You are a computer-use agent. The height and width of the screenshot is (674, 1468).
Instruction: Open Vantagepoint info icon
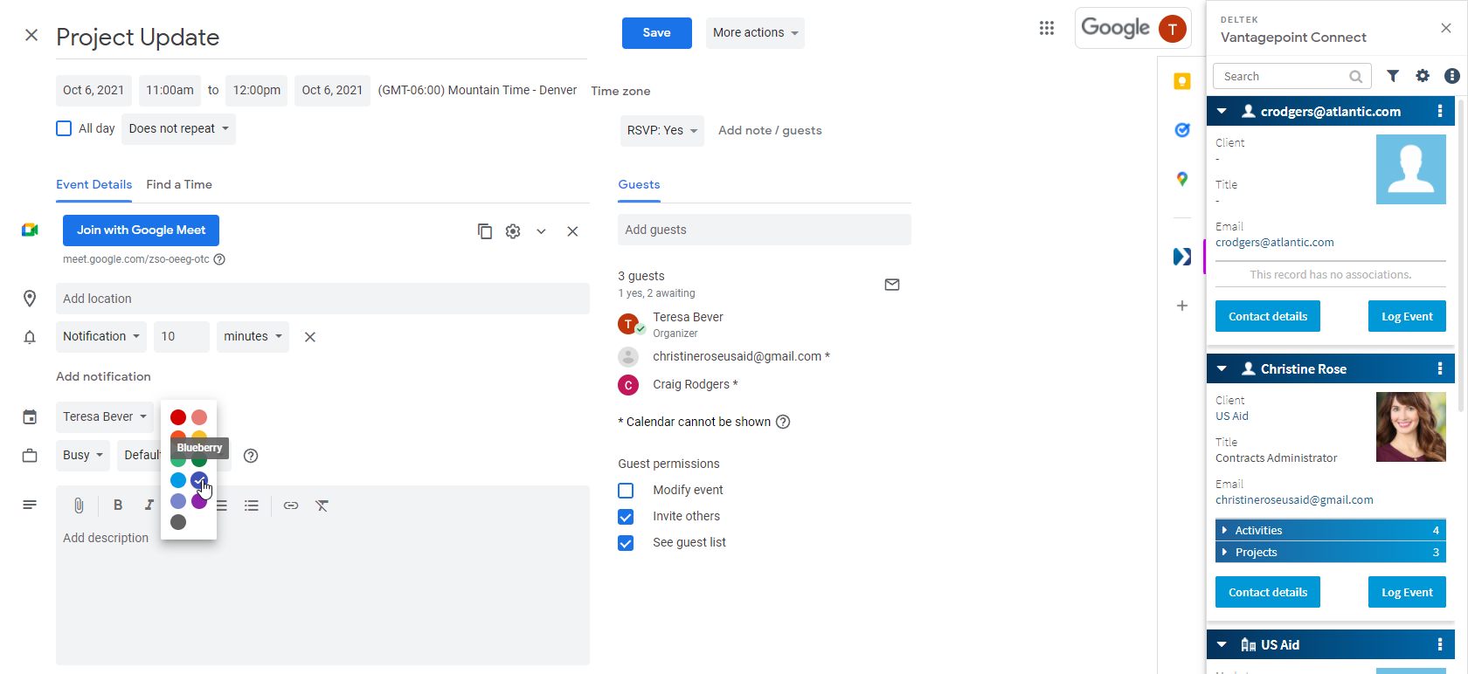pos(1452,76)
